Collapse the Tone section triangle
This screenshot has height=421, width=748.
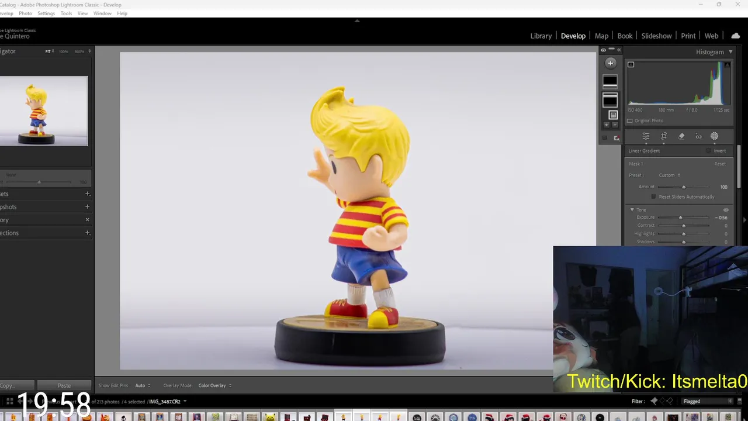tap(632, 210)
